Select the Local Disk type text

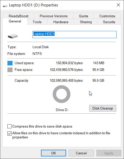tap(41, 47)
